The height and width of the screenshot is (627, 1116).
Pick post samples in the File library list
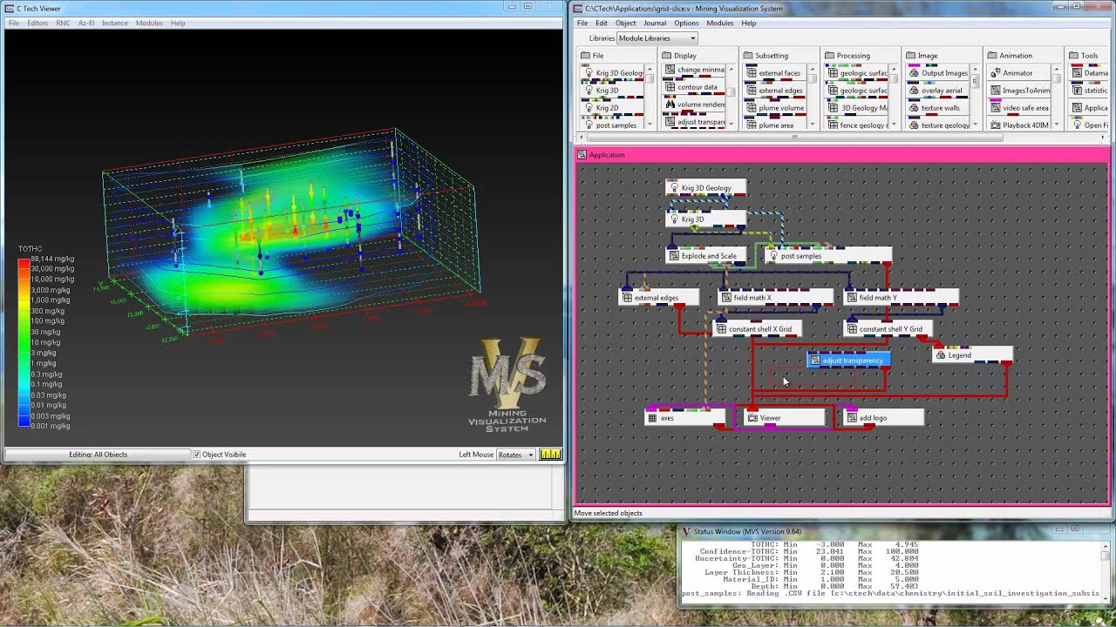tap(614, 125)
